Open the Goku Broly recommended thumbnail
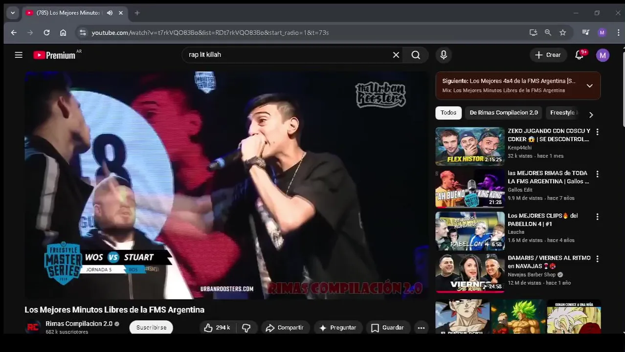Screen dimensions: 625x352 [518, 317]
